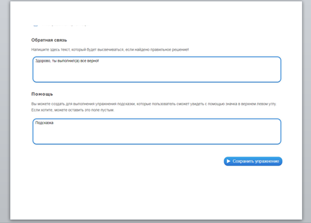
Task: Place cursor in text 'Здорово, ты выполнил(а) все верно!'
Action: point(67,61)
